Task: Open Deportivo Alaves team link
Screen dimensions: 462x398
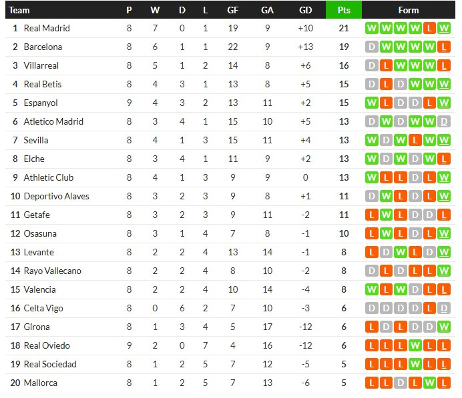Action: 56,197
